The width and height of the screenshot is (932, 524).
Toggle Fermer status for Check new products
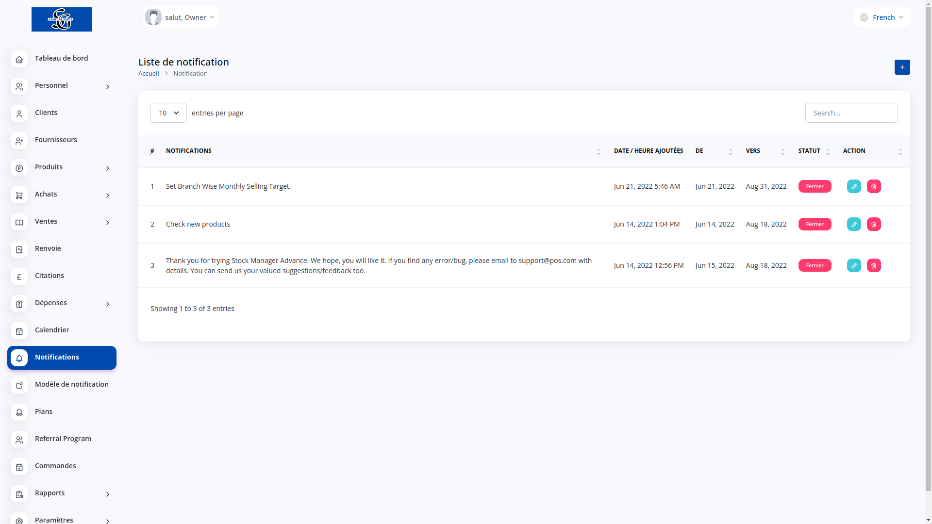(815, 224)
